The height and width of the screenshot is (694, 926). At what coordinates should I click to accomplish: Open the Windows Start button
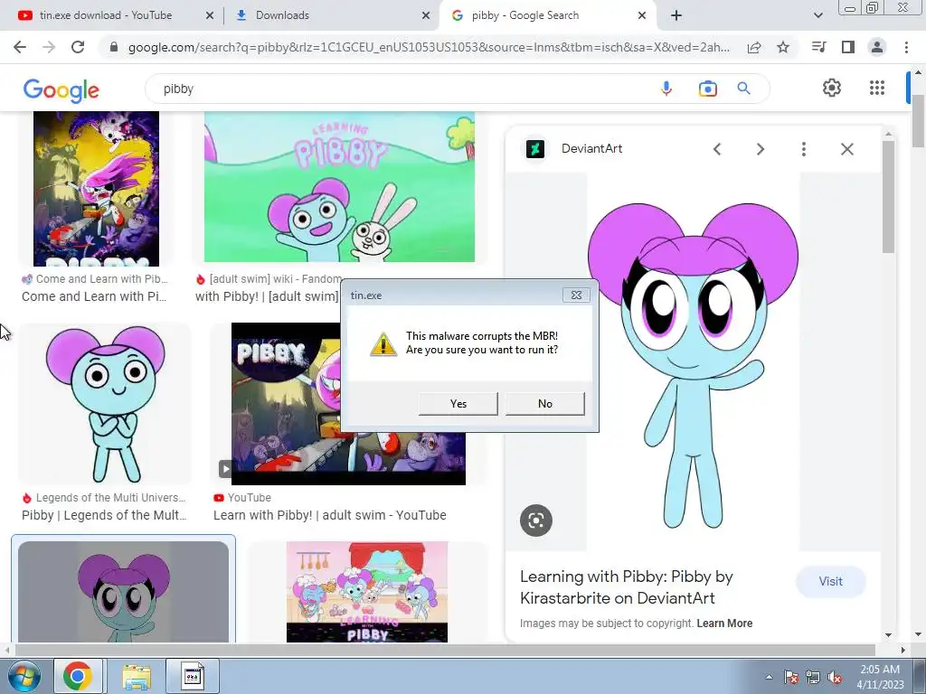coord(24,676)
